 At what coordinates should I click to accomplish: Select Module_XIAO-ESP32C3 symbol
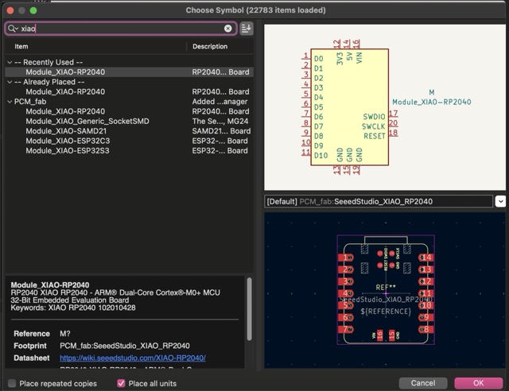(129, 141)
